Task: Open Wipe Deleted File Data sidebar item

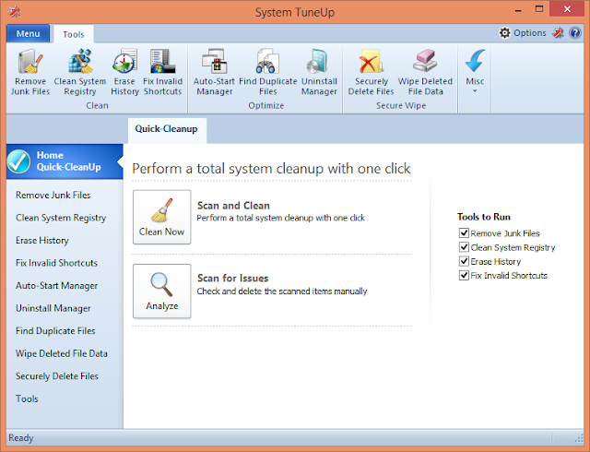Action: 62,353
